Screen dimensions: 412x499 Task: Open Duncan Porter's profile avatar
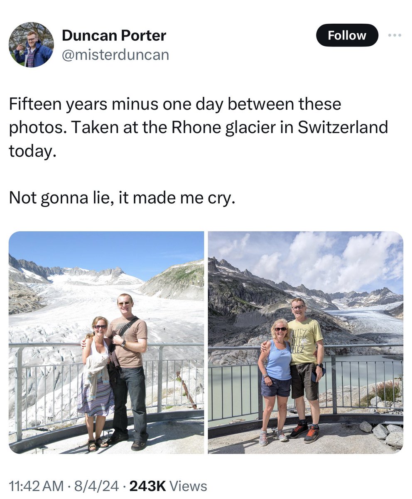coord(31,44)
